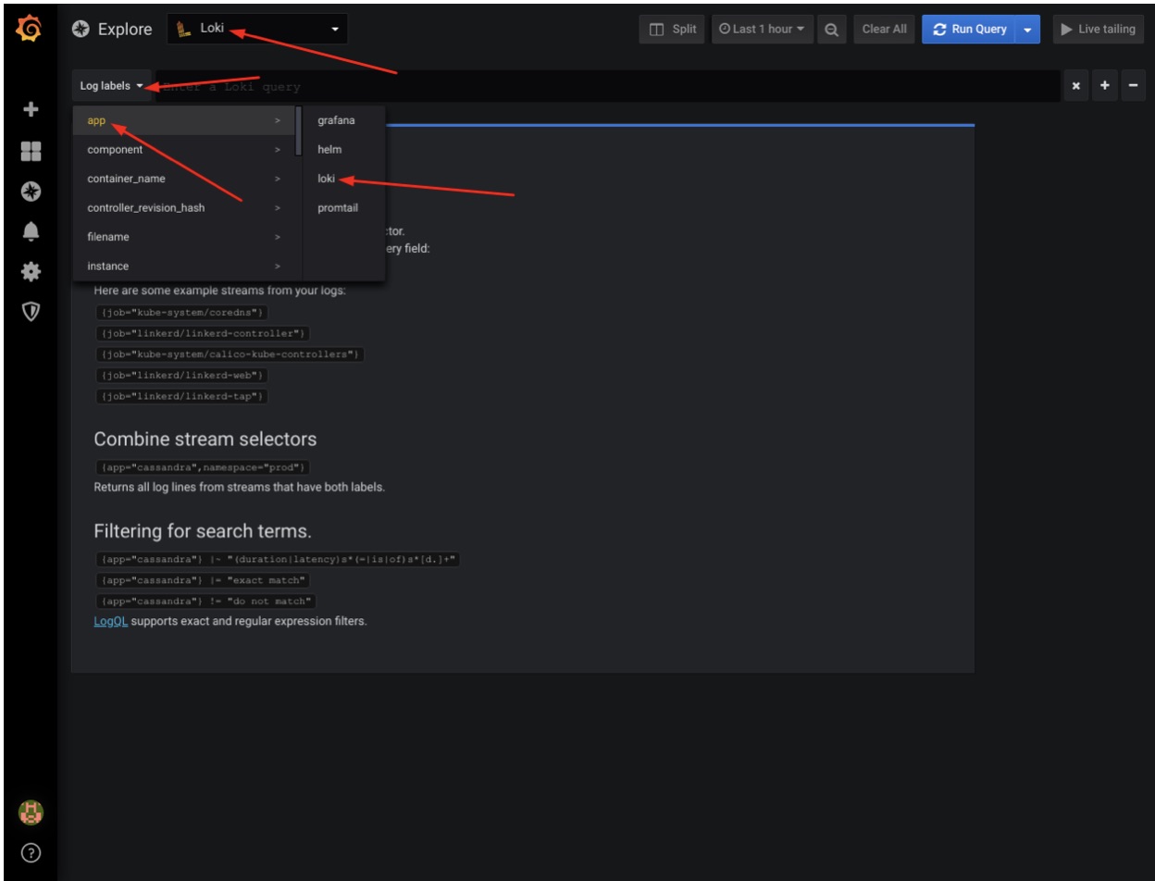The height and width of the screenshot is (881, 1155).
Task: Choose promtail from app values
Action: (x=343, y=207)
